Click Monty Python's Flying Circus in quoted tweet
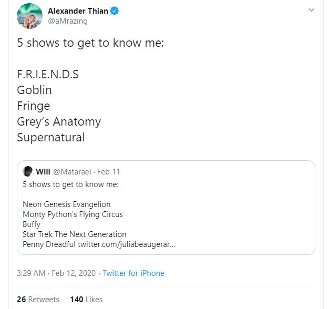329x309 pixels. pos(73,214)
